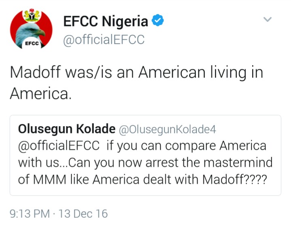Click the blue verified badge
Screen dimensions: 291x230
pyautogui.click(x=159, y=21)
